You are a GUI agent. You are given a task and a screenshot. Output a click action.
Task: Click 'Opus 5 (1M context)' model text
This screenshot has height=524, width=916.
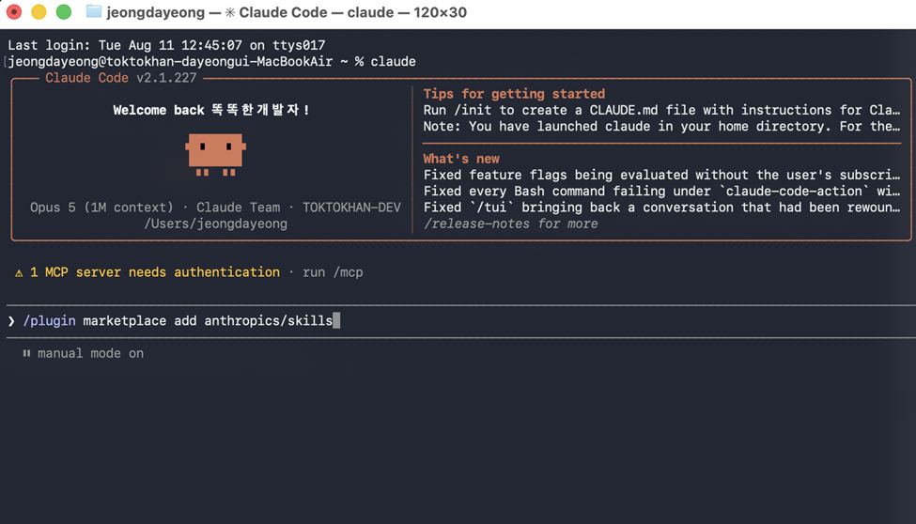pyautogui.click(x=101, y=208)
